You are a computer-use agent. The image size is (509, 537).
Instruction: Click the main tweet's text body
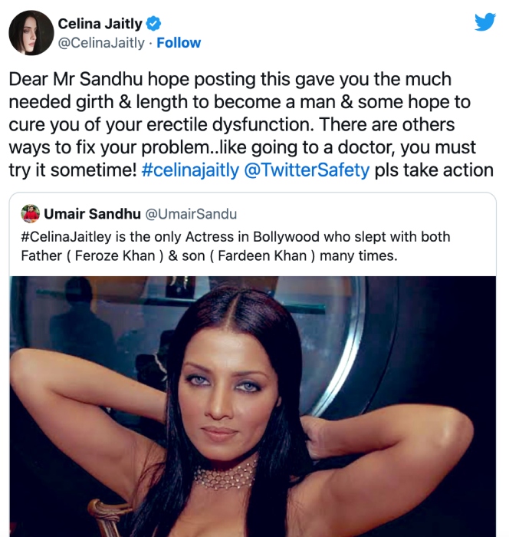[x=251, y=124]
